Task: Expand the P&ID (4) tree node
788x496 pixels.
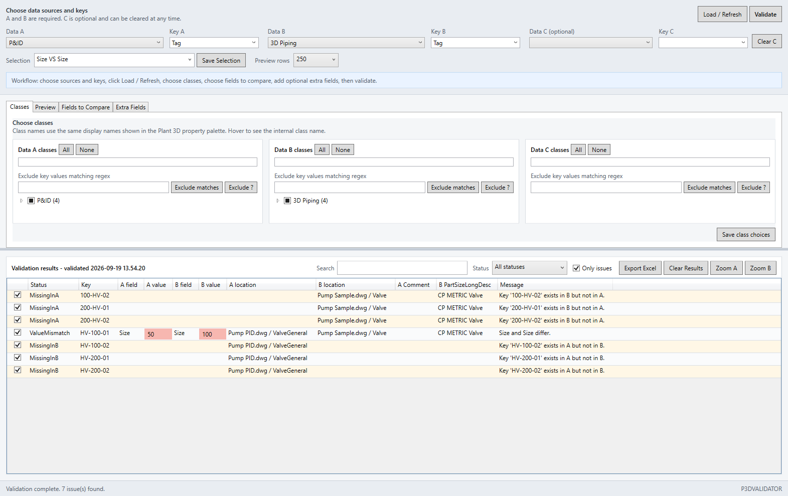Action: (x=21, y=201)
